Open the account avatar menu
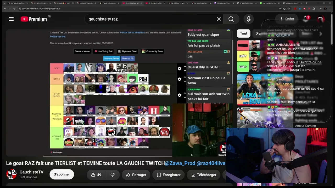Image resolution: width=335 pixels, height=188 pixels. point(320,19)
